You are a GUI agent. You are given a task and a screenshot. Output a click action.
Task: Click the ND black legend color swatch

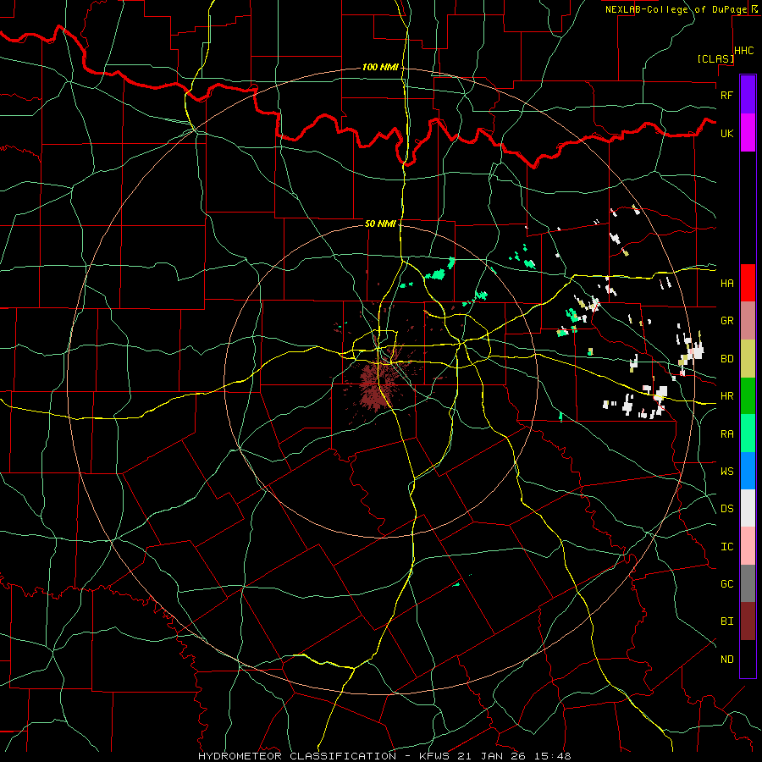coord(748,659)
